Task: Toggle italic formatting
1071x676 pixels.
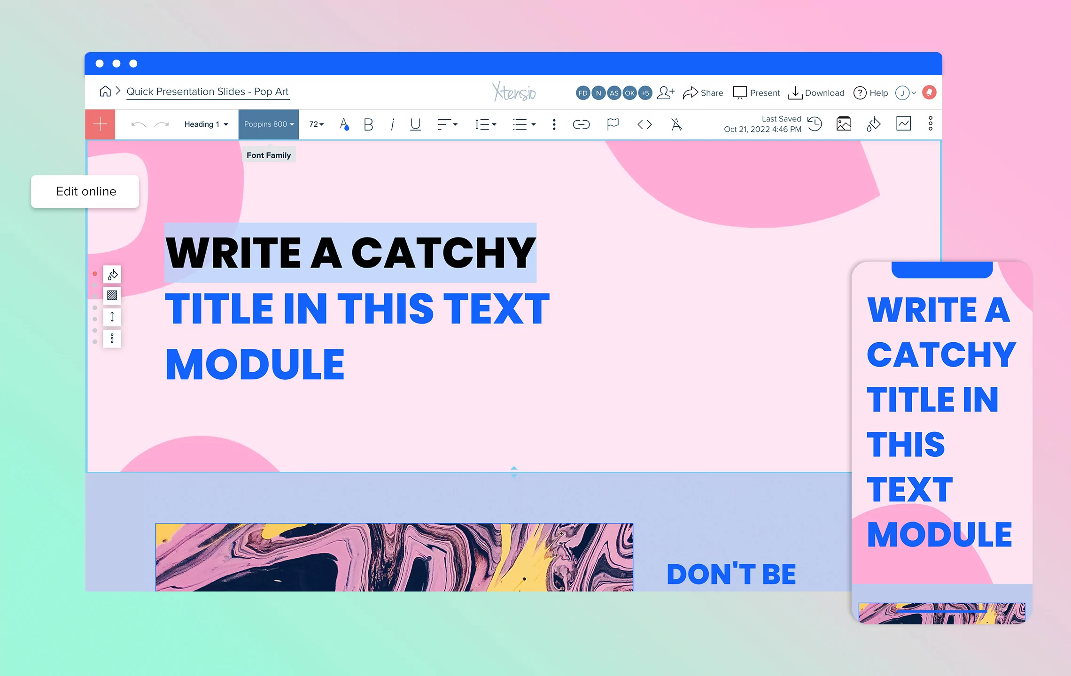Action: 392,124
